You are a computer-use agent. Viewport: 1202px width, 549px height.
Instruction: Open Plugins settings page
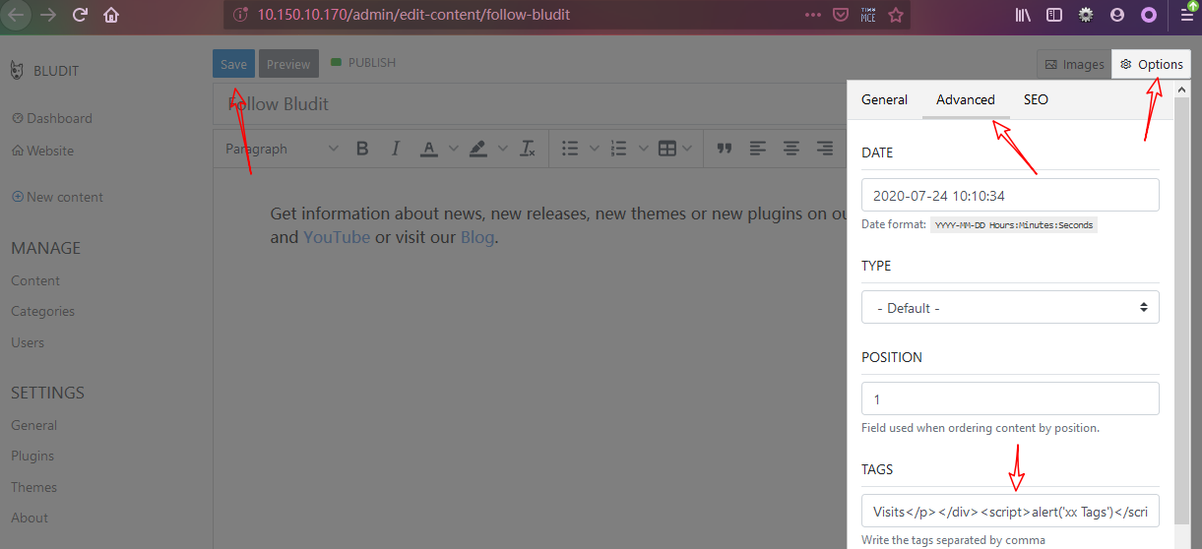(x=32, y=456)
